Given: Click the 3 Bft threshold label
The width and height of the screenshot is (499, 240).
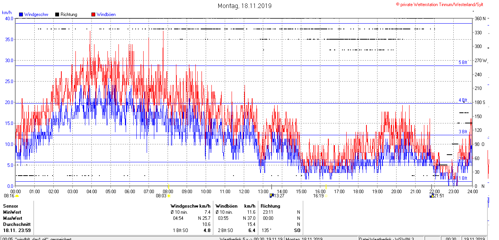Looking at the screenshot, I should click(x=462, y=132).
